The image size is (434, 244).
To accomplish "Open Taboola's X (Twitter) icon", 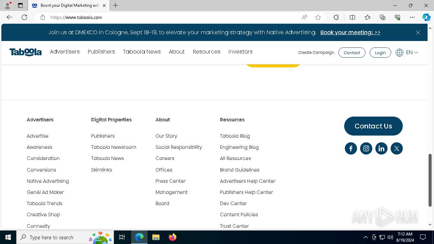I will click(396, 148).
